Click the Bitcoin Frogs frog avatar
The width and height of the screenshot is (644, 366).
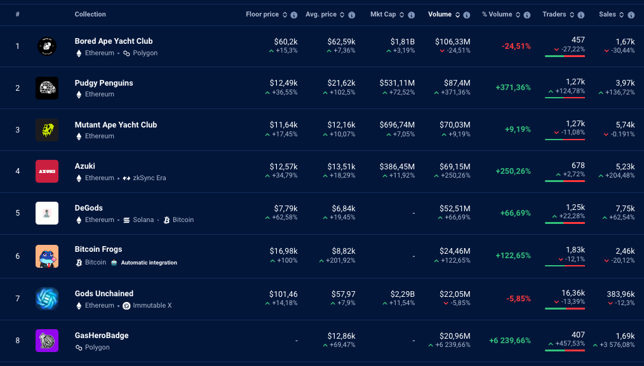point(47,256)
